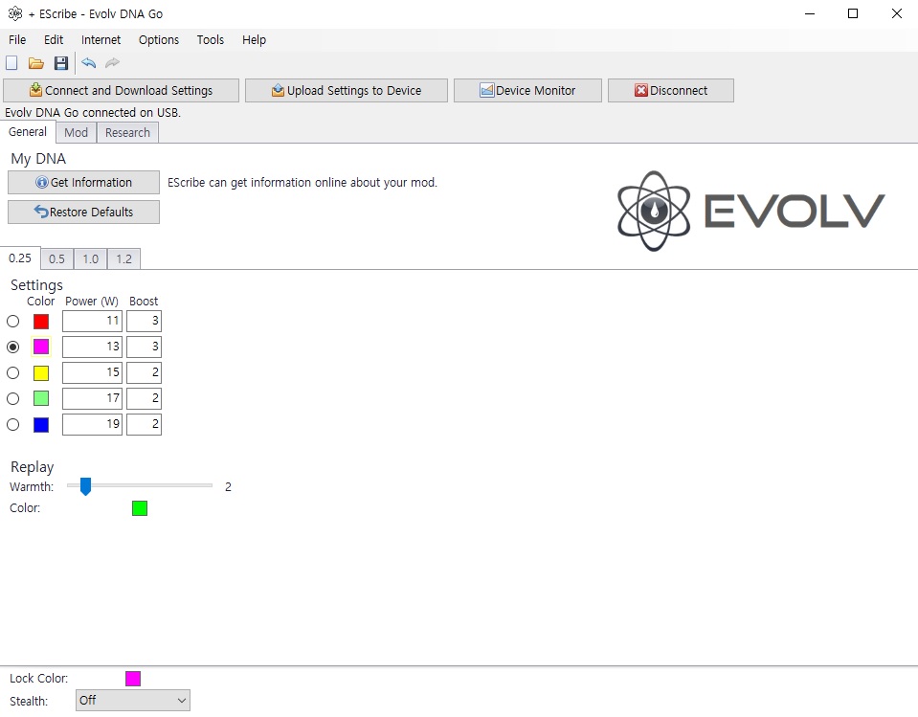
Task: Click the magenta color swatch in Settings
Action: (41, 347)
